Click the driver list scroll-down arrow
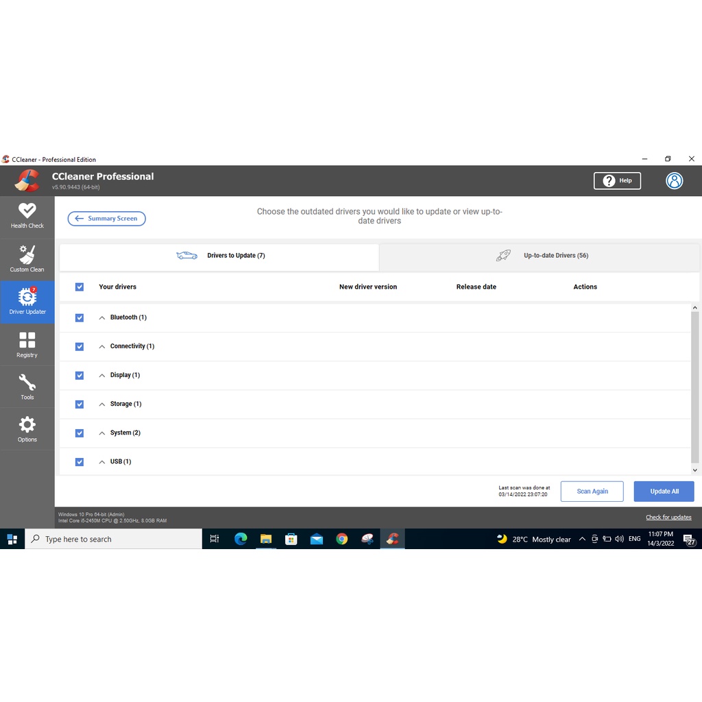 click(x=695, y=470)
